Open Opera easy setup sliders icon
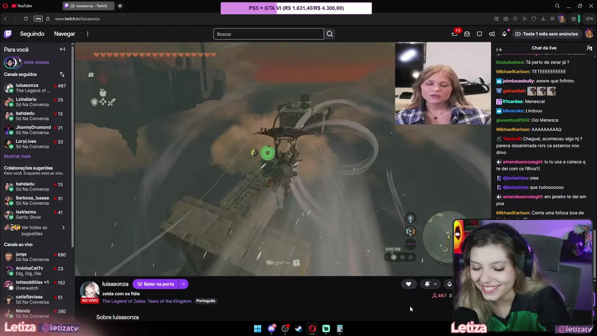The height and width of the screenshot is (336, 597). [x=552, y=19]
